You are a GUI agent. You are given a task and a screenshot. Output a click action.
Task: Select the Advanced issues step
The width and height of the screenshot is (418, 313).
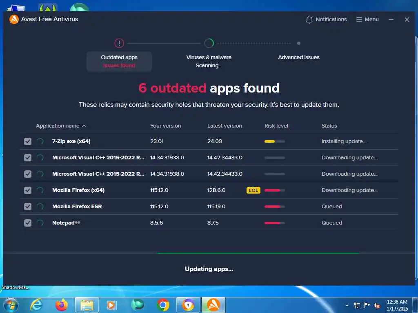pos(298,57)
